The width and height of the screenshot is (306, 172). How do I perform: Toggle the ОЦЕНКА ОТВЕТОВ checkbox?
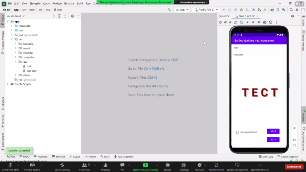tap(237, 132)
